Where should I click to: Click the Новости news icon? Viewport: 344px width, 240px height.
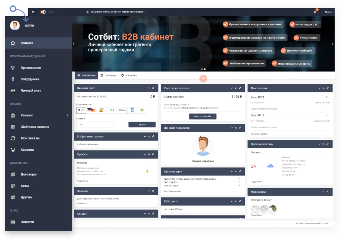pyautogui.click(x=13, y=222)
